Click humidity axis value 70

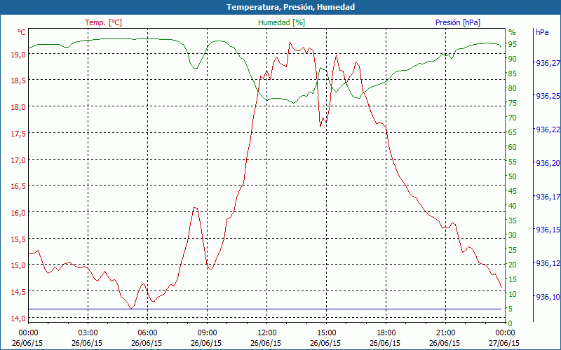pyautogui.click(x=513, y=118)
